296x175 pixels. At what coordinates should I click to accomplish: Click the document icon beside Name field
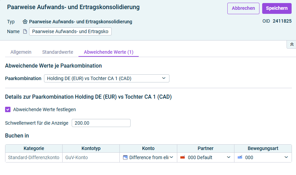[x=25, y=31]
